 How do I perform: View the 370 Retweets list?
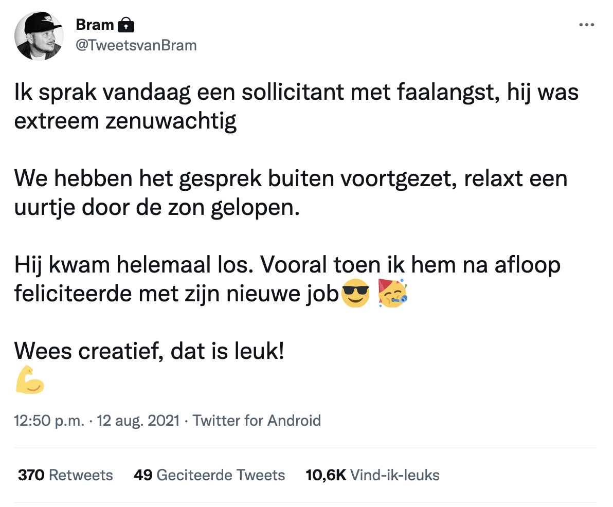click(x=65, y=475)
